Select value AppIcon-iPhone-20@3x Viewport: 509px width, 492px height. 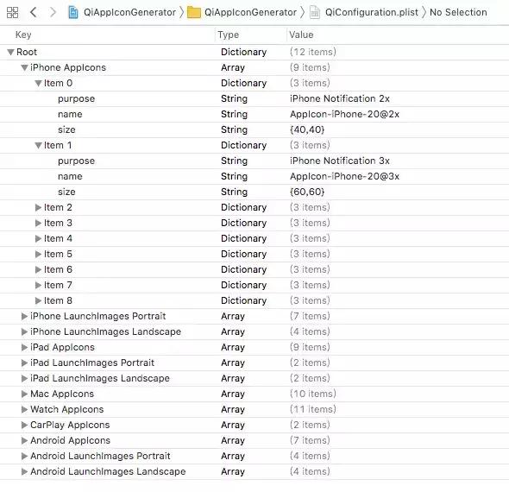pos(344,176)
